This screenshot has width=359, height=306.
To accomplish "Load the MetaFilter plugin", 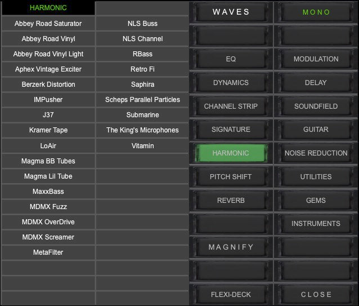I will tap(48, 252).
